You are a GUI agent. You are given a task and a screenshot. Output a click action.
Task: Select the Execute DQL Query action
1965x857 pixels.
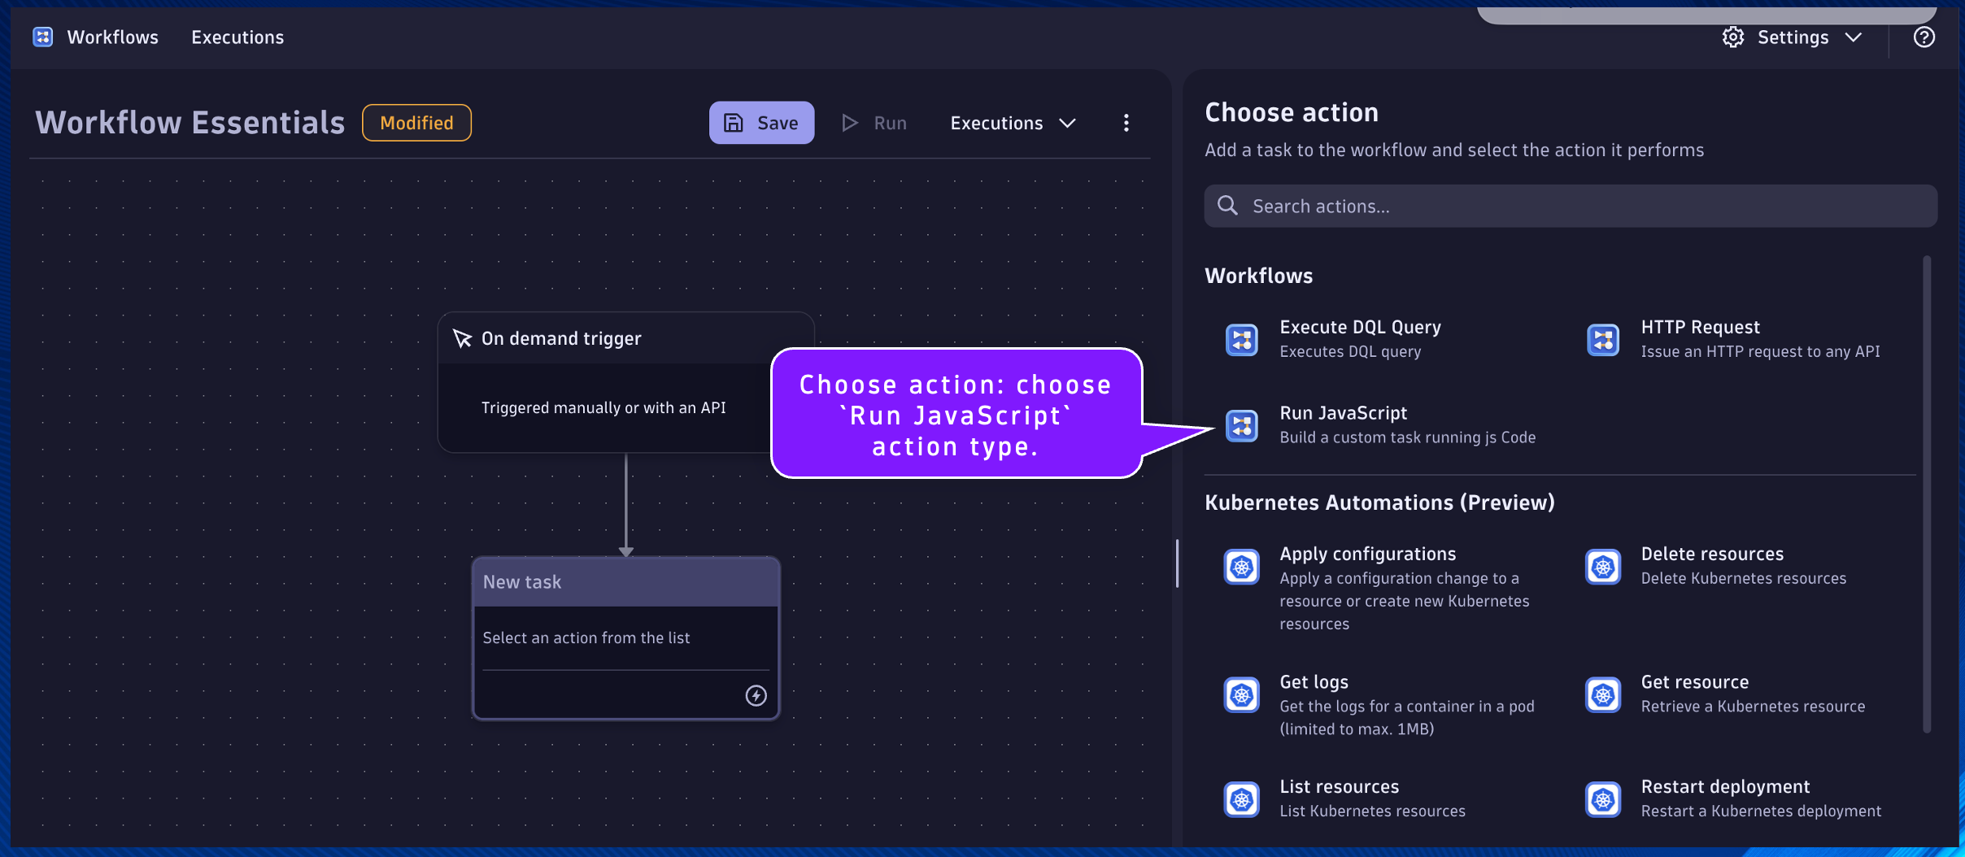[1360, 339]
